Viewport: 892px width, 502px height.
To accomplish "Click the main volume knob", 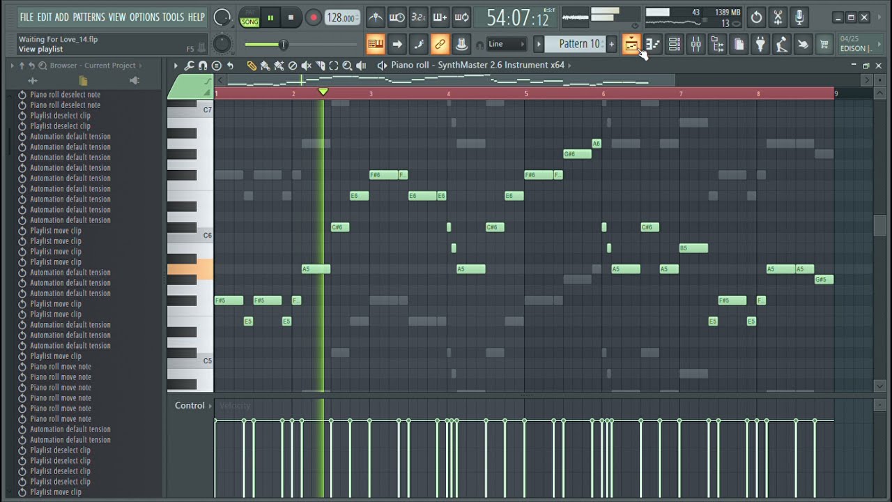I will coord(222,17).
